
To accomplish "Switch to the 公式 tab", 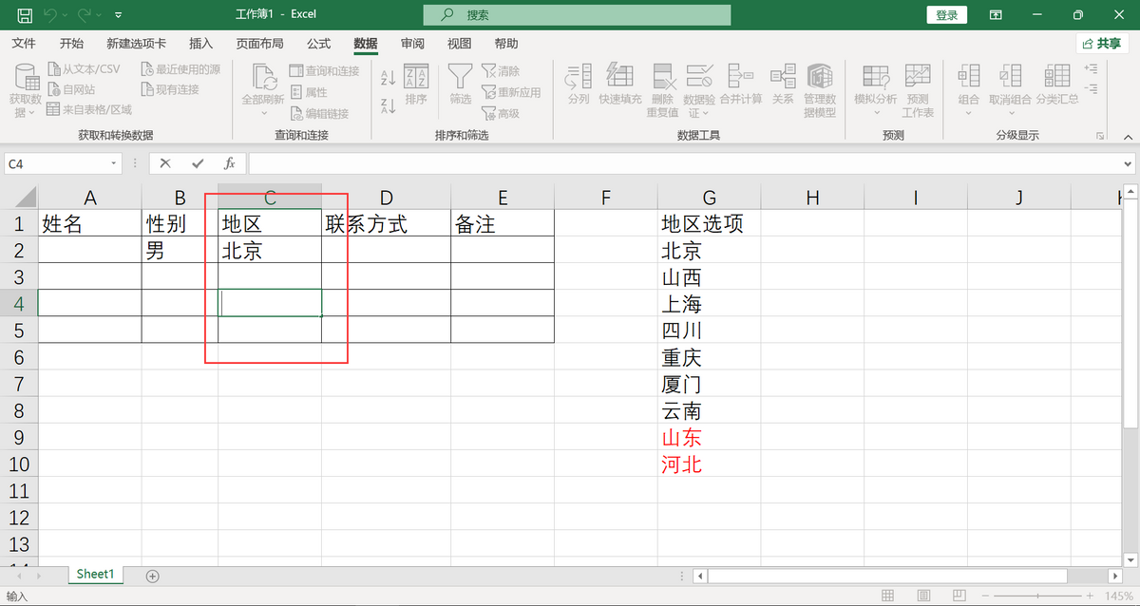I will 319,44.
